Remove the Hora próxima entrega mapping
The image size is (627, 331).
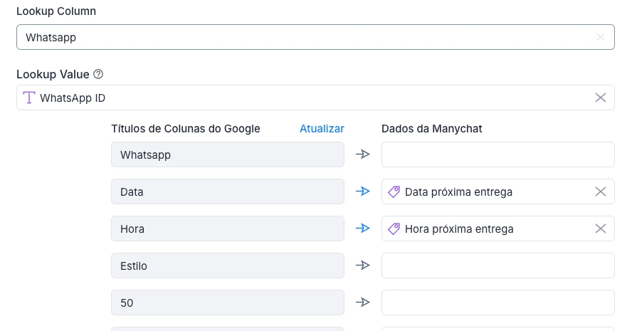(600, 228)
